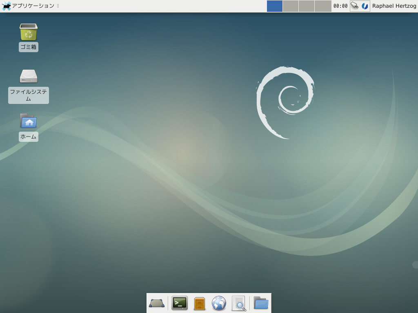
Task: Open the ゴミ箱 trash icon on the desktop
Action: click(x=28, y=33)
